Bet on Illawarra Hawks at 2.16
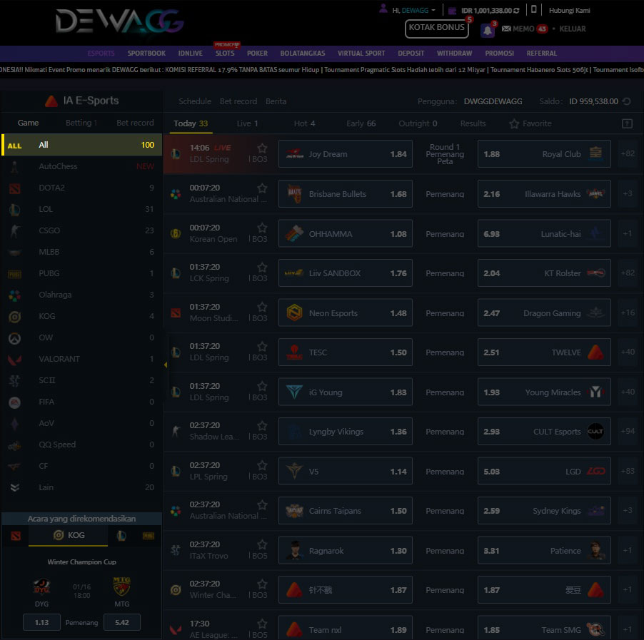Image resolution: width=644 pixels, height=640 pixels. coord(544,194)
